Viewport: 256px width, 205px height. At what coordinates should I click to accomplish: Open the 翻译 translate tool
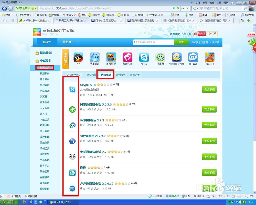(203, 15)
